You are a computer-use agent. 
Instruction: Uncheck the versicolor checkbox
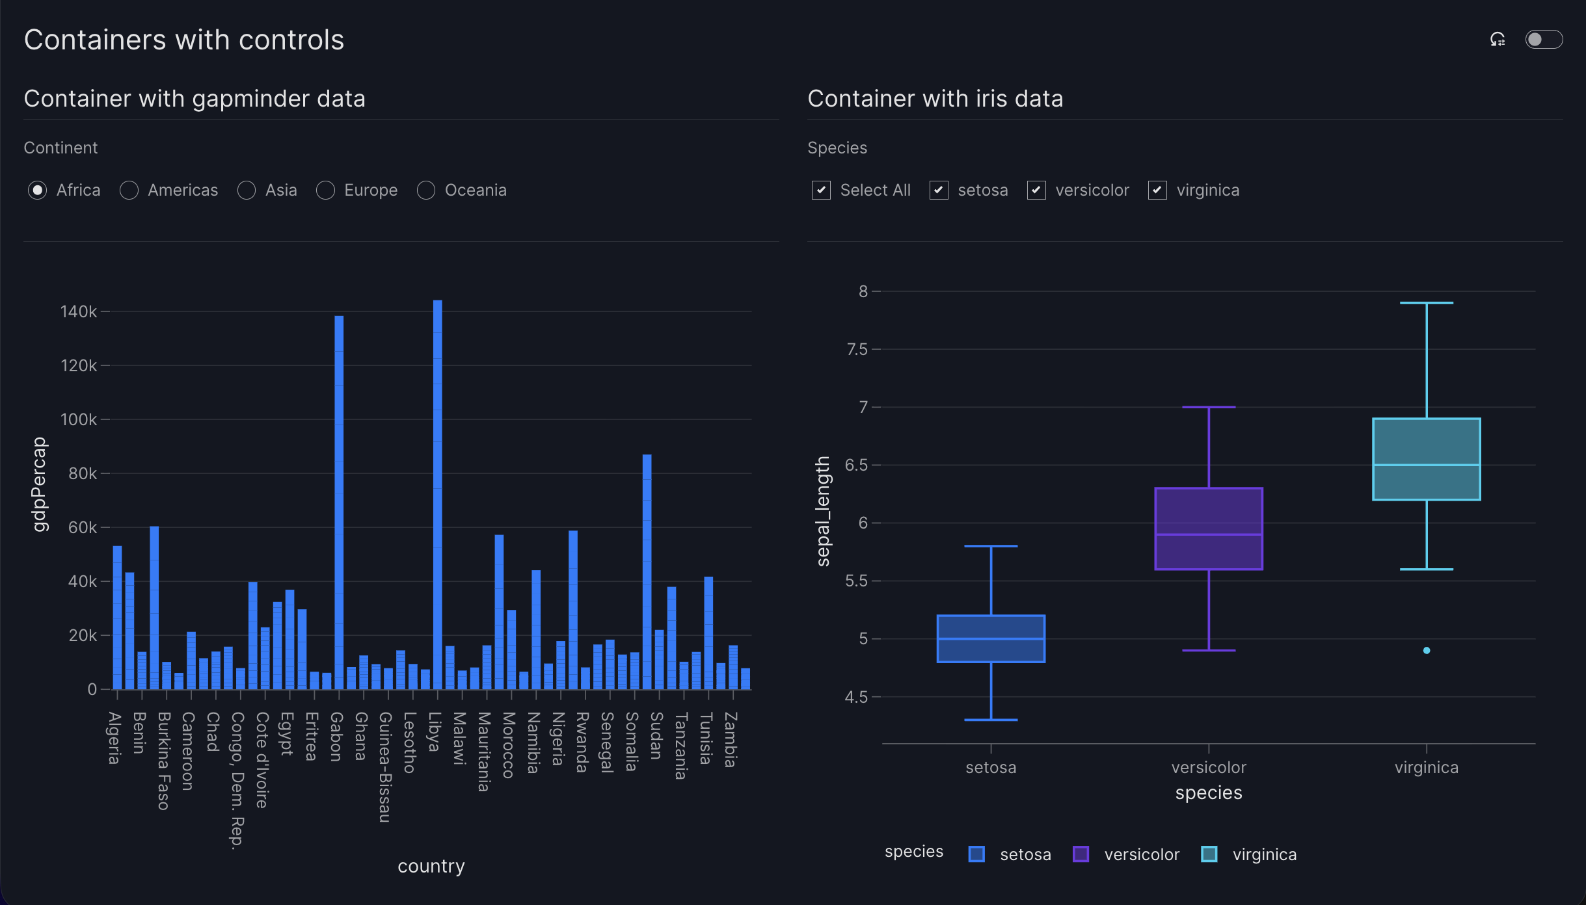tap(1036, 190)
